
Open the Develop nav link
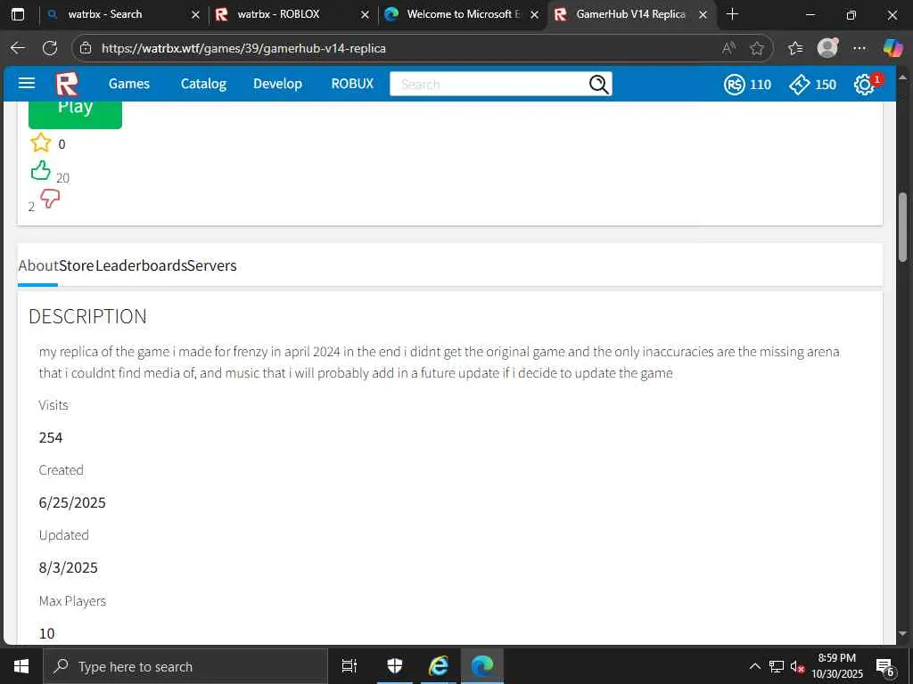coord(277,84)
